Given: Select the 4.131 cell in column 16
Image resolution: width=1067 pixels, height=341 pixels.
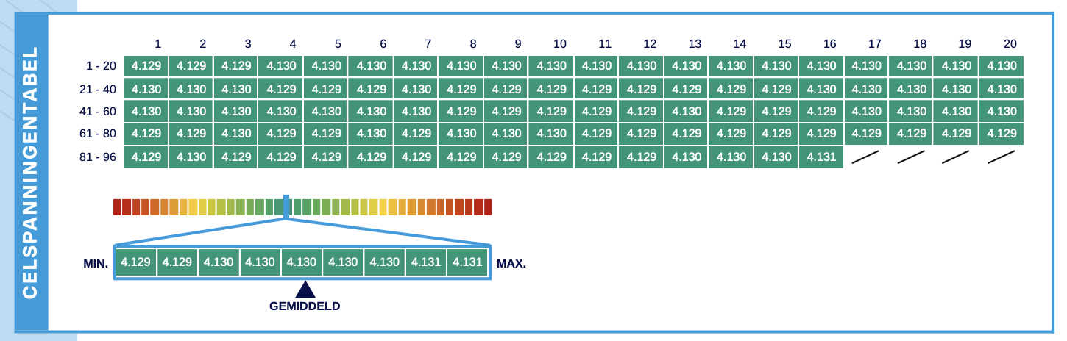Looking at the screenshot, I should [x=820, y=157].
